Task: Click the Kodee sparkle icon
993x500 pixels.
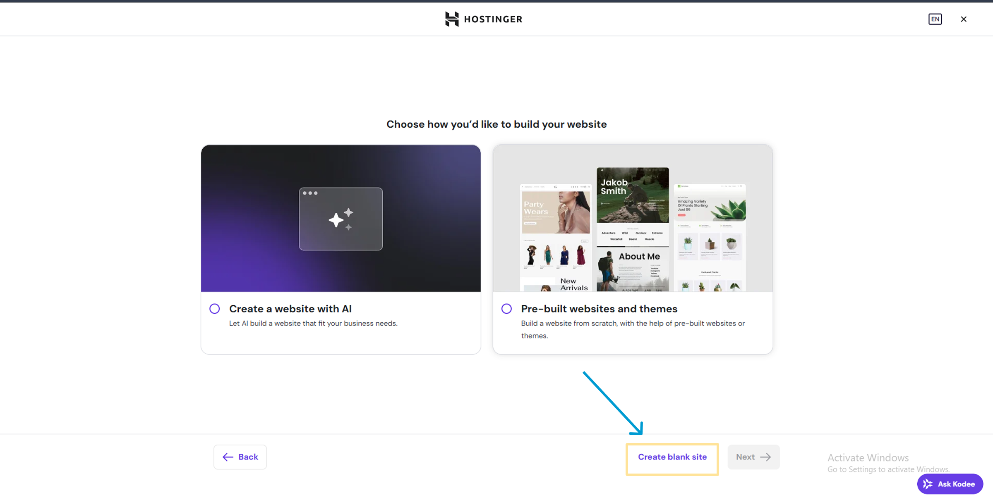Action: pyautogui.click(x=928, y=484)
